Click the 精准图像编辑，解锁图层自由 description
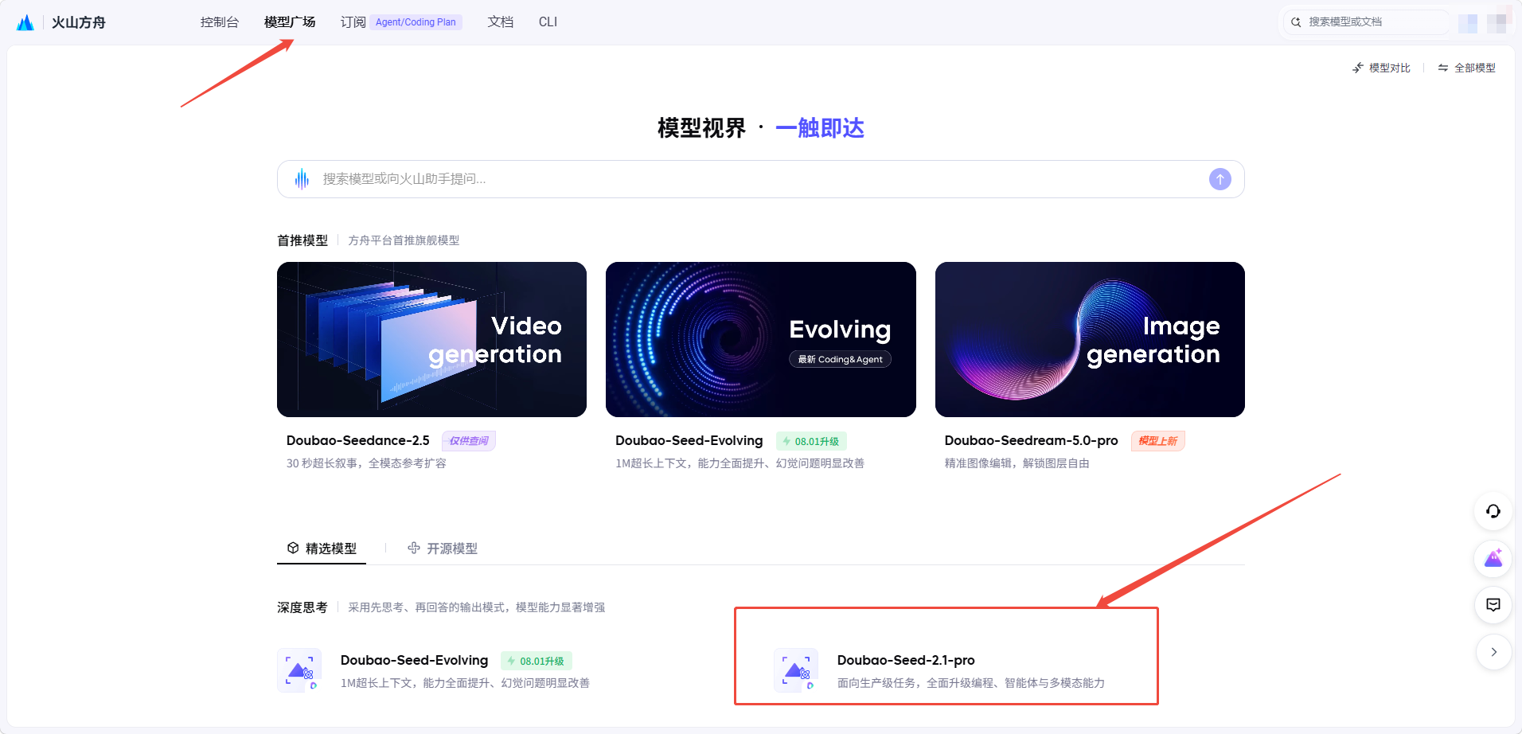The width and height of the screenshot is (1522, 734). coord(1017,463)
